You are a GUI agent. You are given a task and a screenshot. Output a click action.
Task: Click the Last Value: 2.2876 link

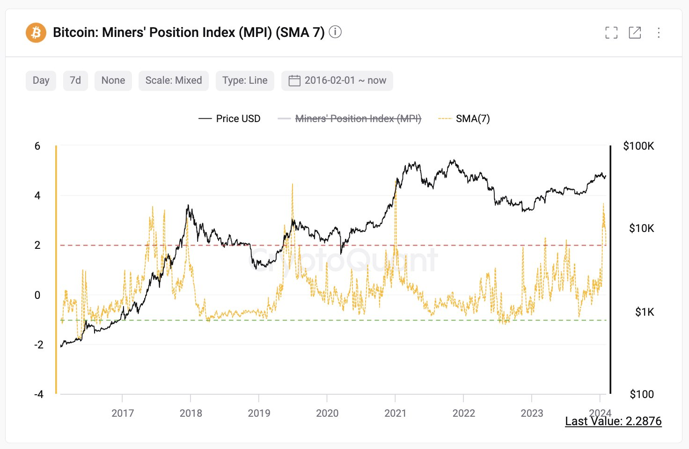pyautogui.click(x=613, y=421)
